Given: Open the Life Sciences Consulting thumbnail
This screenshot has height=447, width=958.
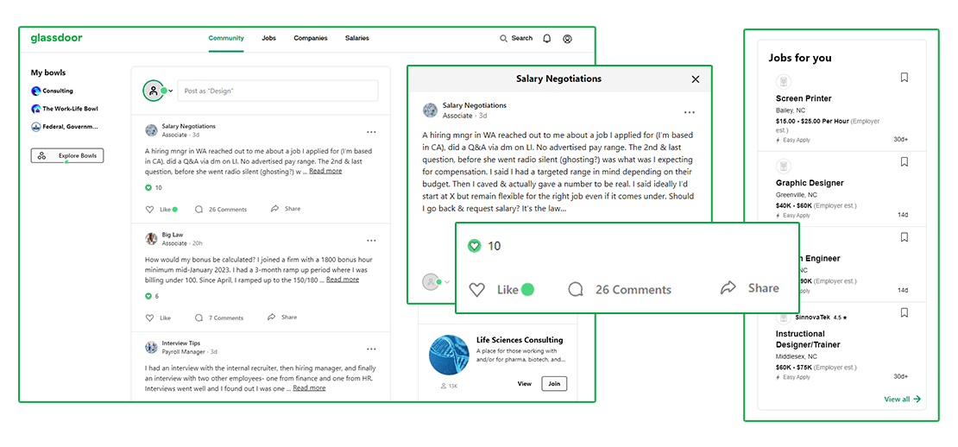Looking at the screenshot, I should pyautogui.click(x=449, y=355).
